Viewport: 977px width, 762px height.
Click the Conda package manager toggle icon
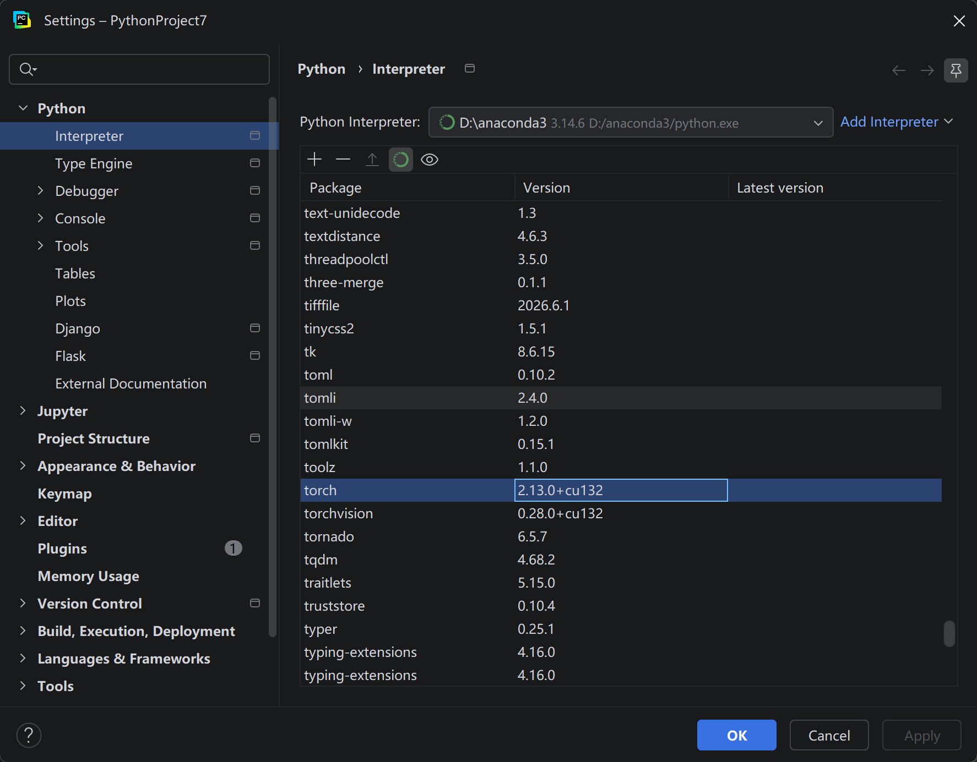coord(401,160)
